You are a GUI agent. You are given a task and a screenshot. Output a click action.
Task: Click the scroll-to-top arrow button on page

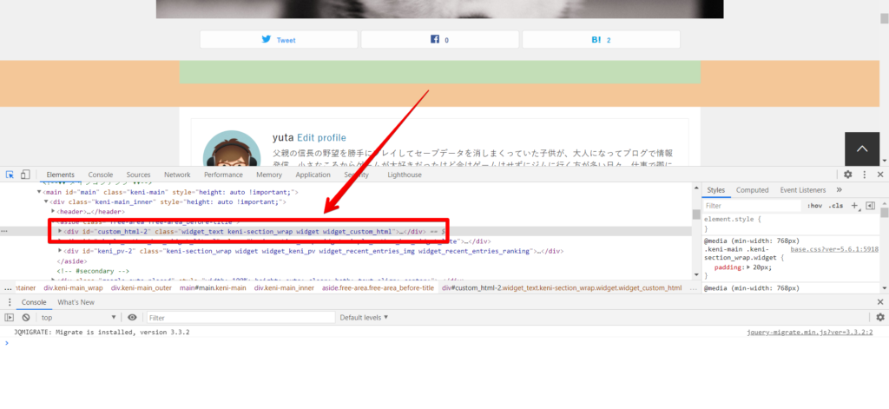[x=862, y=149]
